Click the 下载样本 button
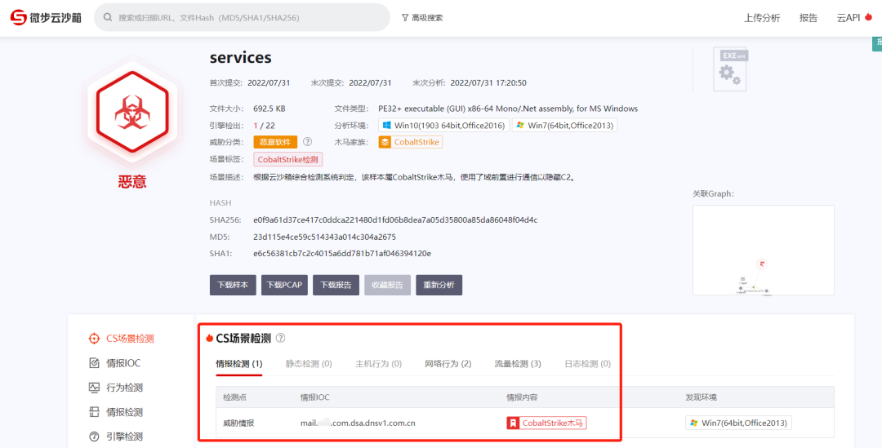The image size is (882, 448). coord(233,285)
